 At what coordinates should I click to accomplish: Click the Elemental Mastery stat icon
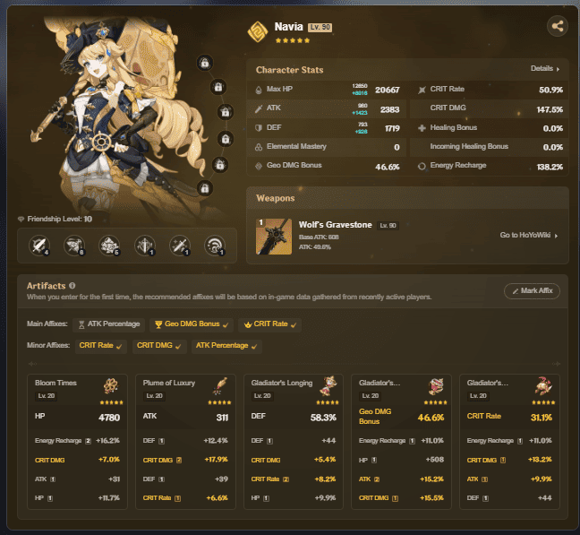(x=259, y=147)
